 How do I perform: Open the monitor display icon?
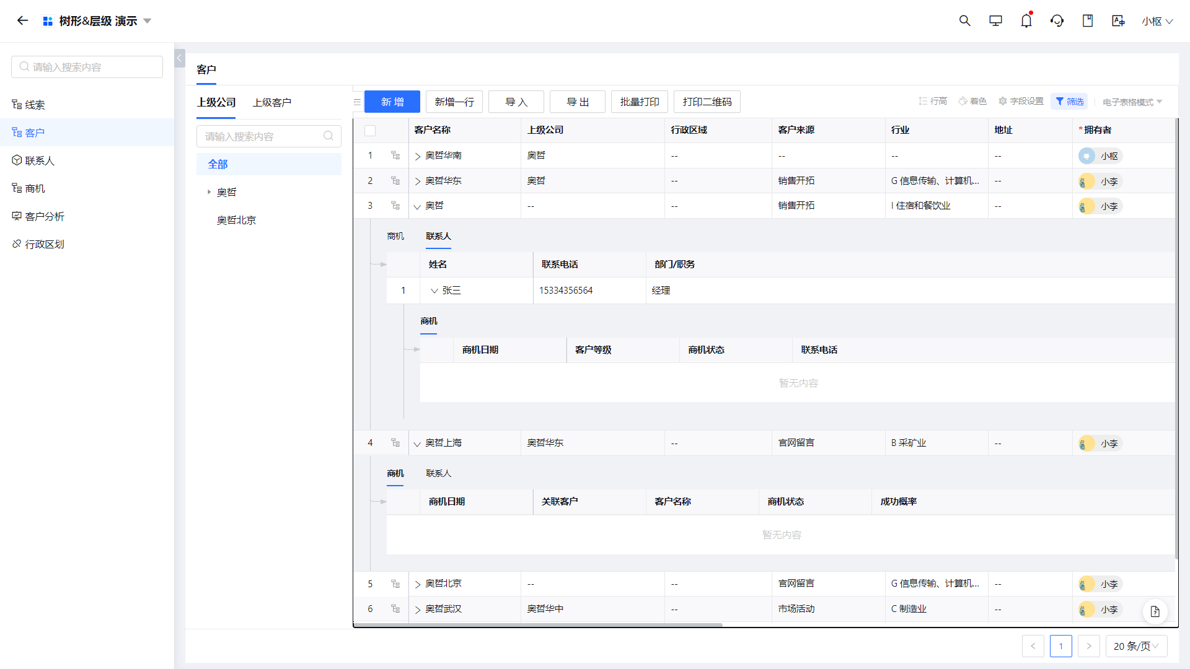click(x=995, y=20)
